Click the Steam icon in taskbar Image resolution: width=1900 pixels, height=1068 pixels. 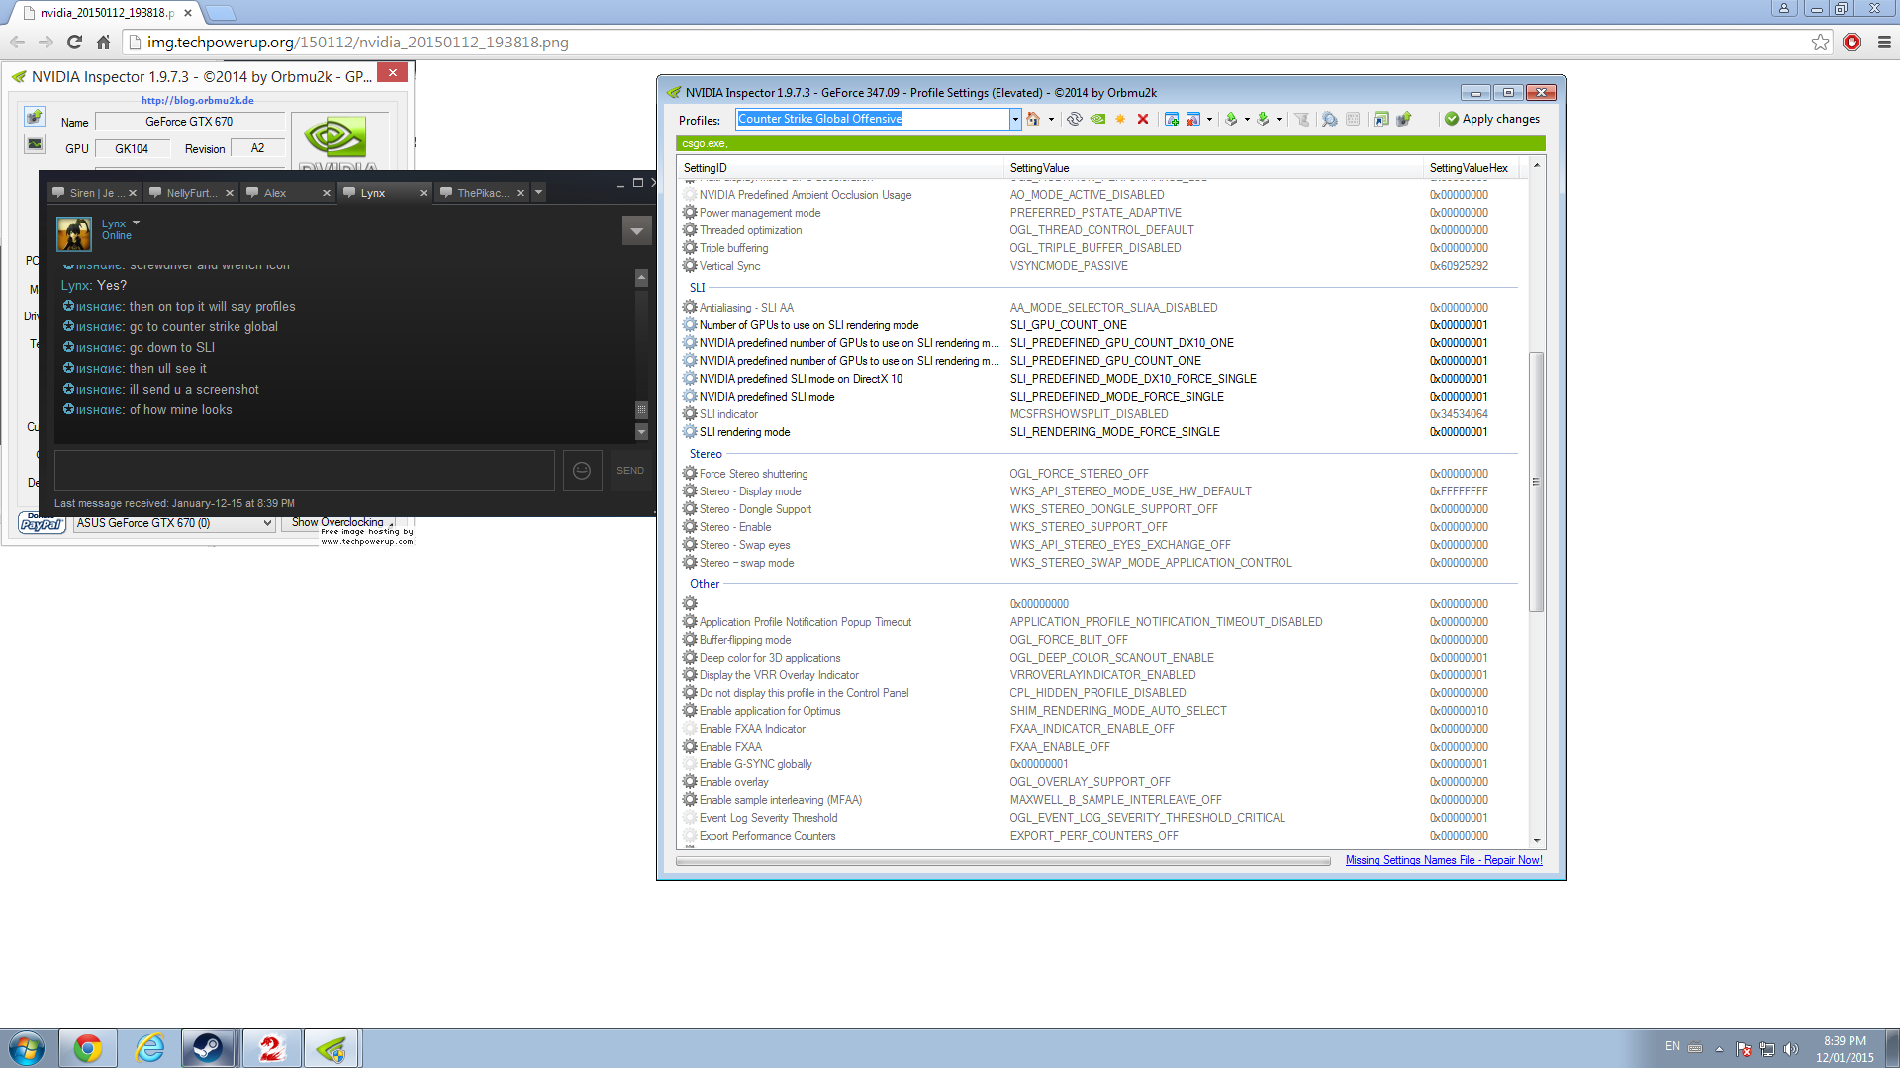208,1048
